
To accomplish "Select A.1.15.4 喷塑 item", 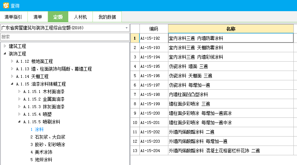I will [37, 114].
